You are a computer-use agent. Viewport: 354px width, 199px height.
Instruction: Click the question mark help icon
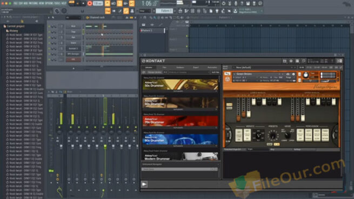[x=242, y=3]
